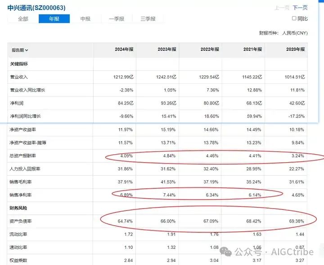
Task: Go back with 上一页
Action: (282, 8)
